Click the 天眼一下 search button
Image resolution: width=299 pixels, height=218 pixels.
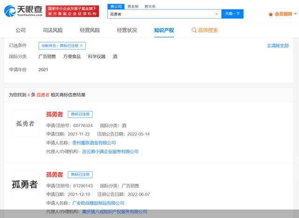pos(232,14)
